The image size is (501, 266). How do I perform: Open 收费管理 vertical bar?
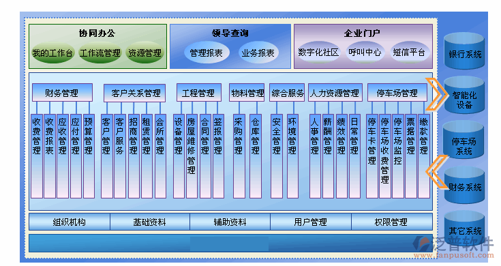pos(37,156)
